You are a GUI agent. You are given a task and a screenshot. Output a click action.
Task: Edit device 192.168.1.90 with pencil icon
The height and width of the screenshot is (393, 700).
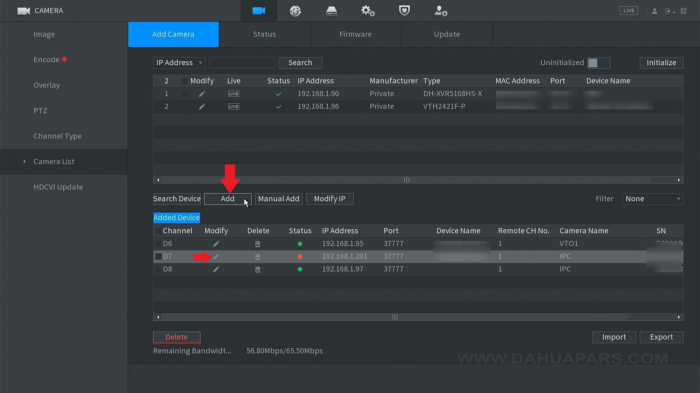202,94
